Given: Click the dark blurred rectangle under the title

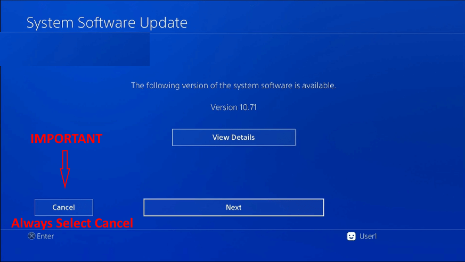Looking at the screenshot, I should click(75, 49).
